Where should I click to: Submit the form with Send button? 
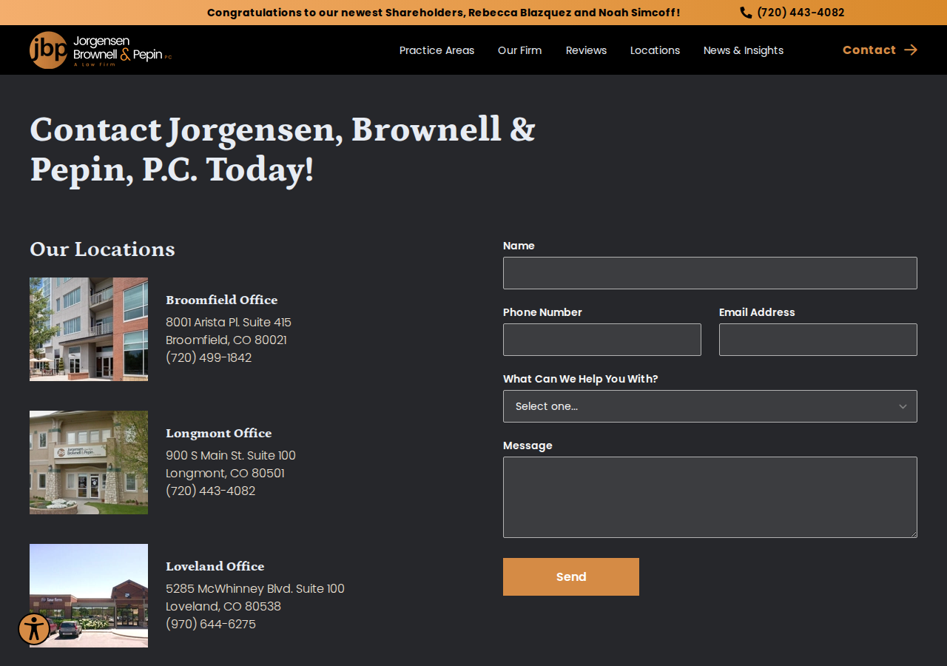tap(571, 576)
